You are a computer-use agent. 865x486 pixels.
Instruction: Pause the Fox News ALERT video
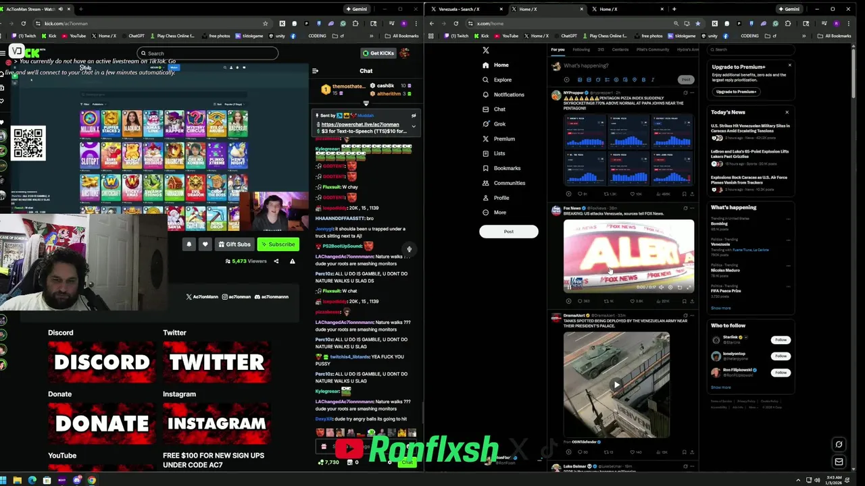tap(569, 287)
